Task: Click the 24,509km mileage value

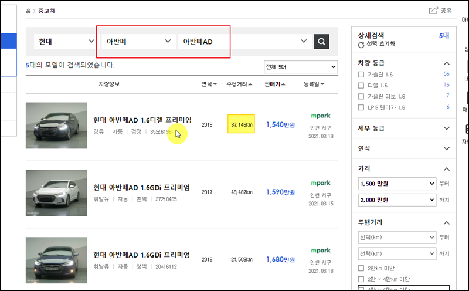Action: (x=242, y=259)
